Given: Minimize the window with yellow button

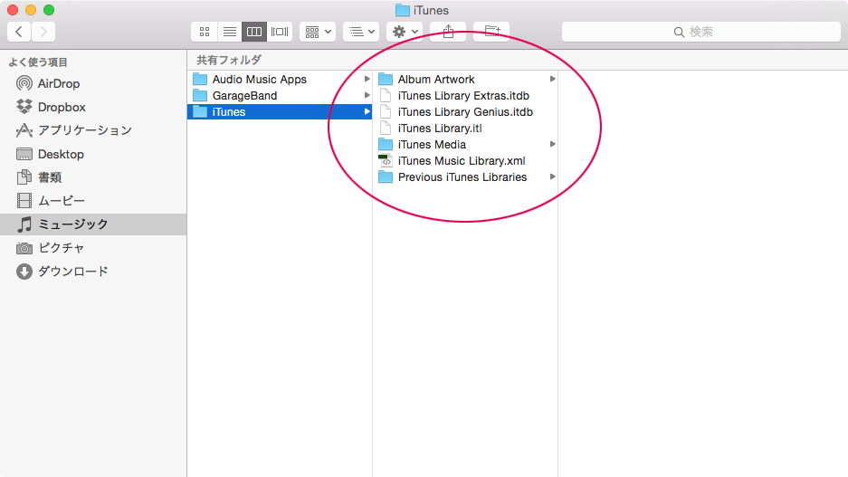Looking at the screenshot, I should pos(31,10).
